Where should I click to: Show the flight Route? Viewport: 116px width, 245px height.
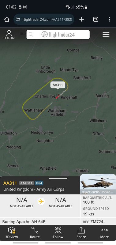[x=35, y=233]
